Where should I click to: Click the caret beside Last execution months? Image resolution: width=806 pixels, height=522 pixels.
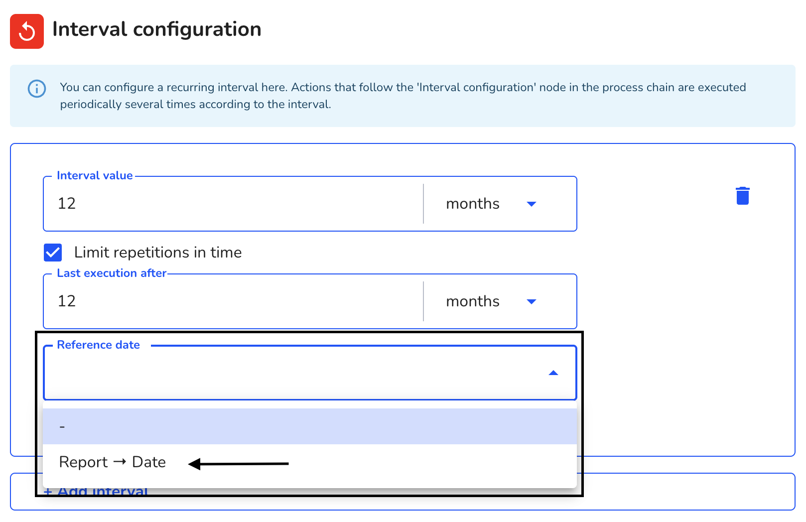tap(532, 301)
